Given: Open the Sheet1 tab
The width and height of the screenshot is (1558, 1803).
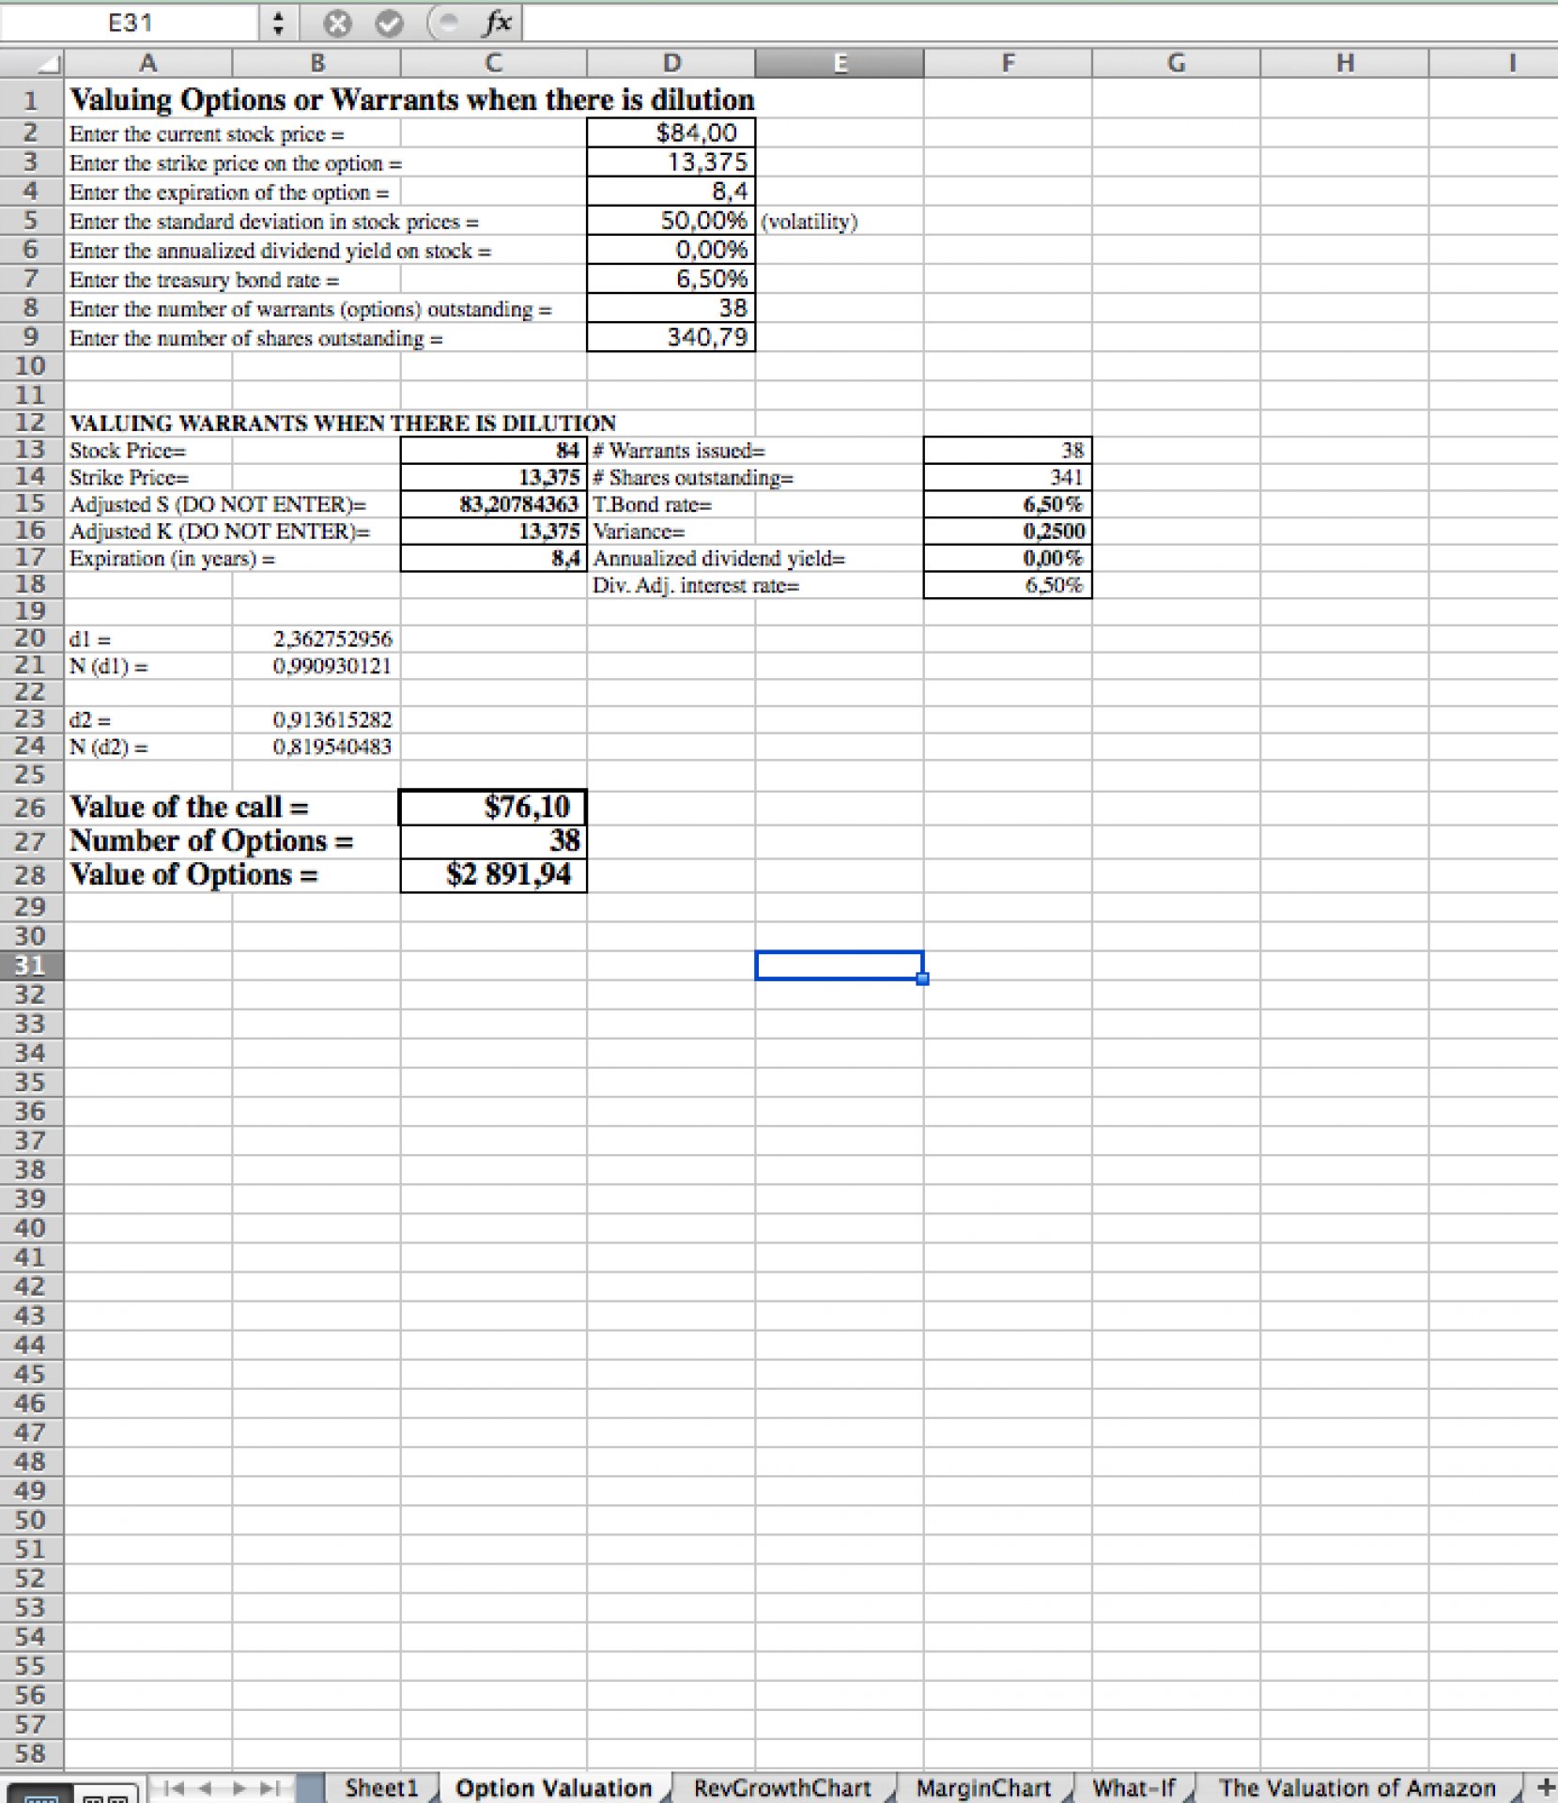Looking at the screenshot, I should [380, 1787].
